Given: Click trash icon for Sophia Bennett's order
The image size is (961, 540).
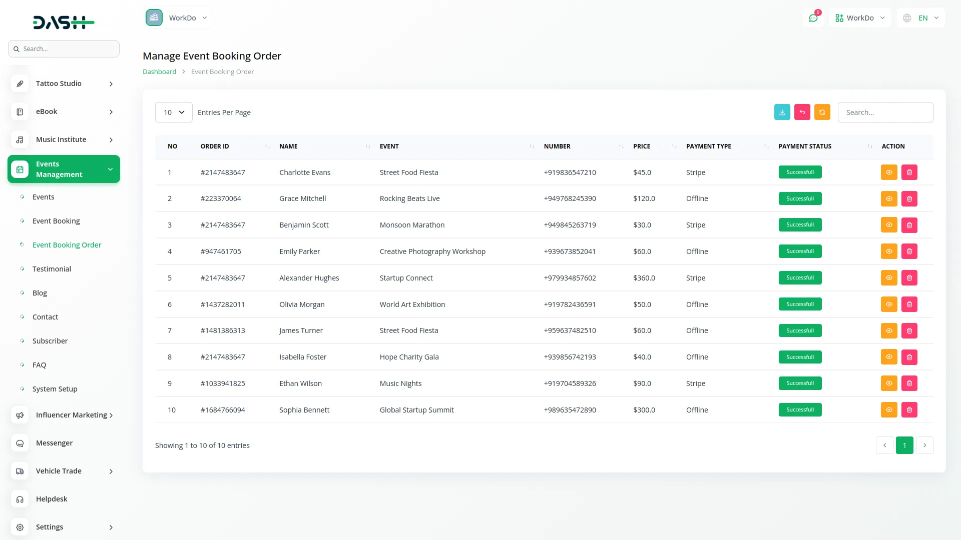Looking at the screenshot, I should tap(909, 410).
